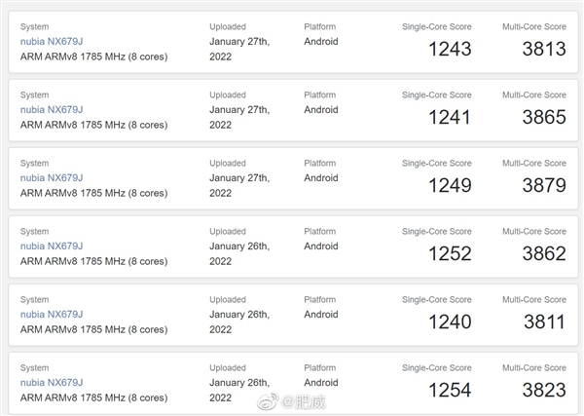Click multi-core score 3862
This screenshot has width=584, height=416.
click(x=544, y=253)
